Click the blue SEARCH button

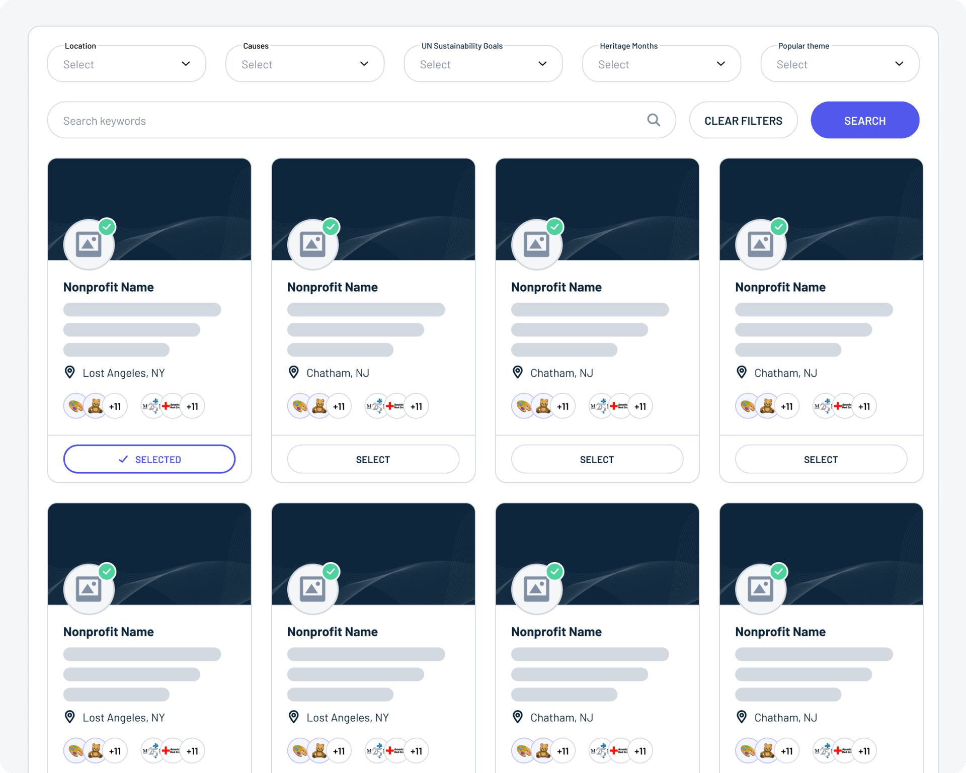pos(865,120)
